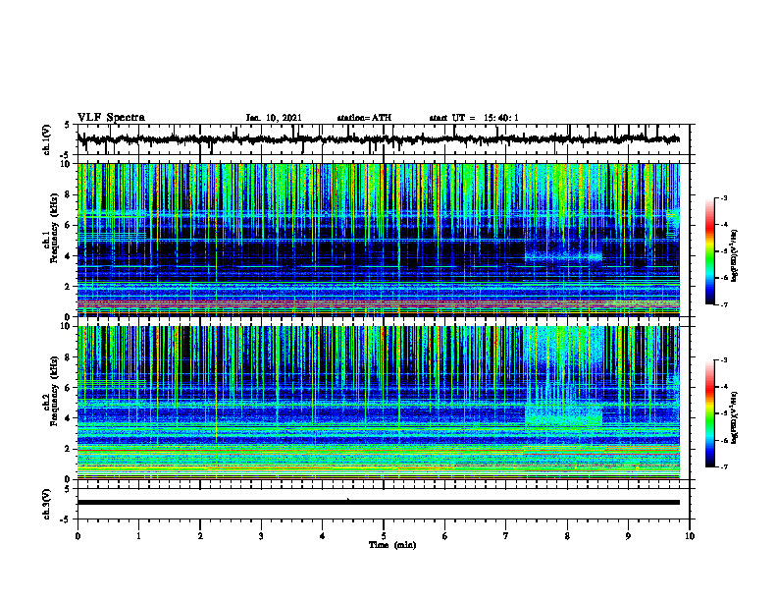
Task: Click the bright 4 kHz noise patch in ch.2 spectrogram
Action: point(563,415)
